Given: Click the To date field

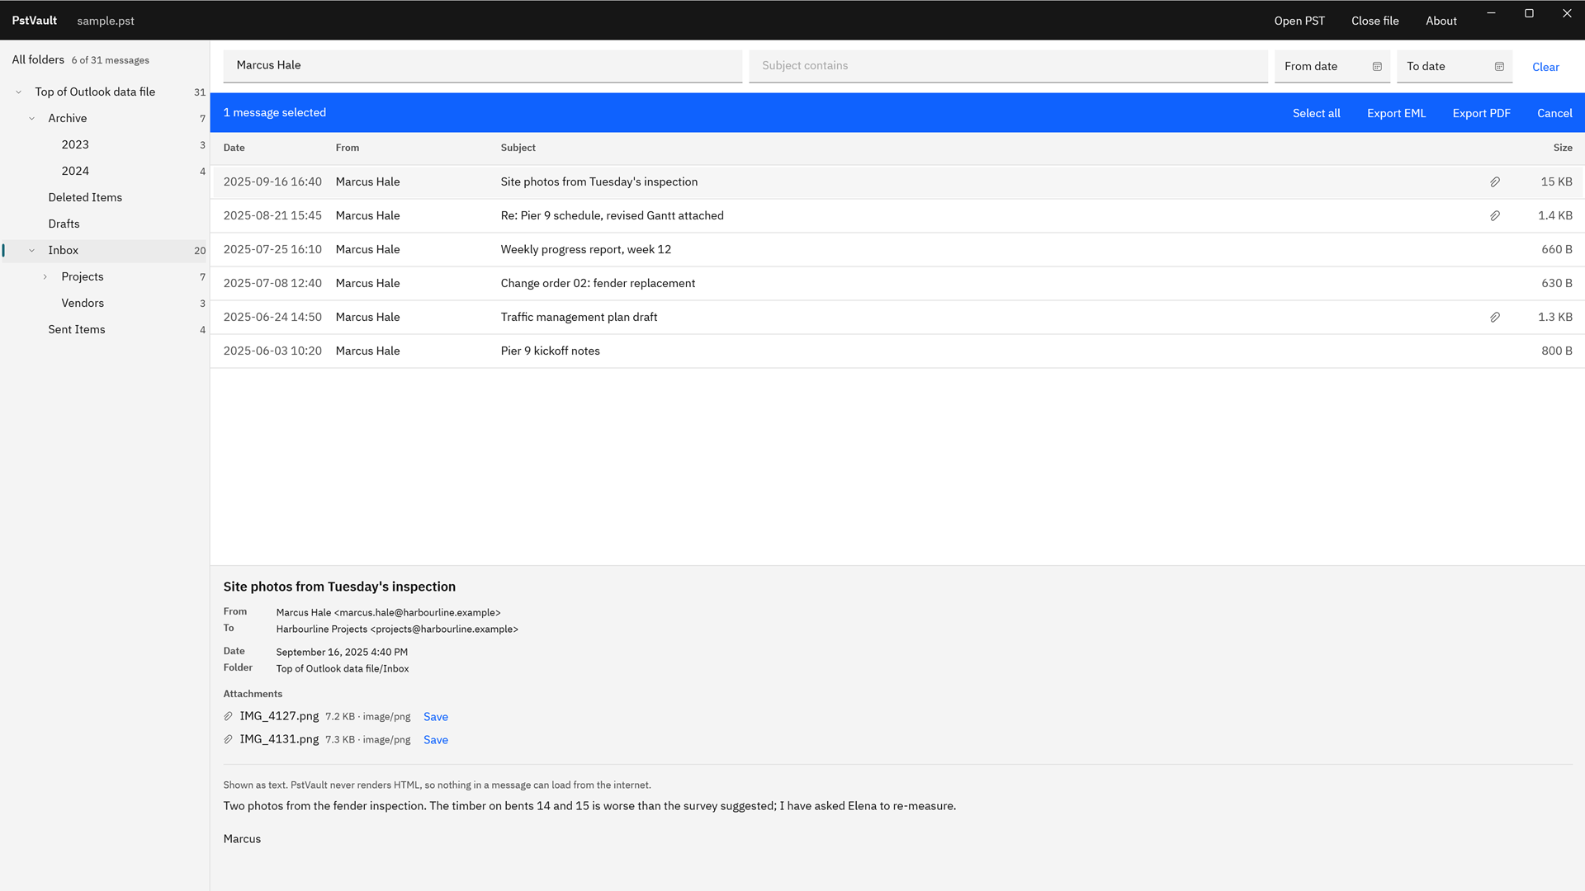Looking at the screenshot, I should tap(1454, 66).
